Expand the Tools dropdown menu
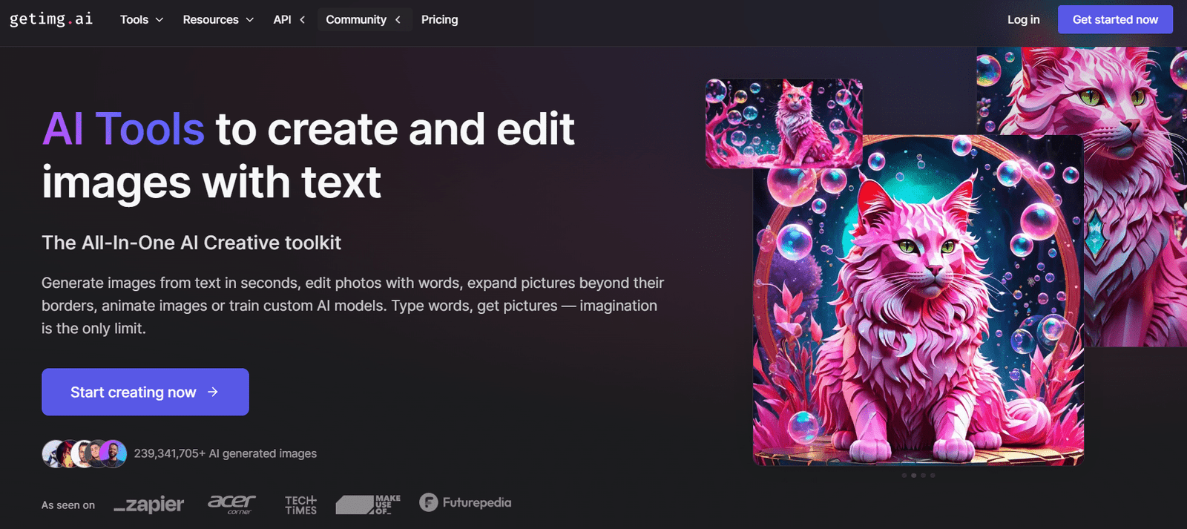 pos(141,19)
